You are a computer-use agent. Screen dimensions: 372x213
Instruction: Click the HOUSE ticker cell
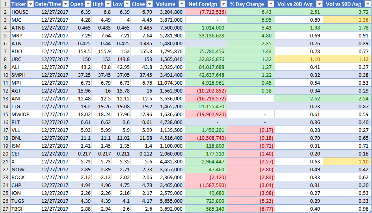coord(22,12)
